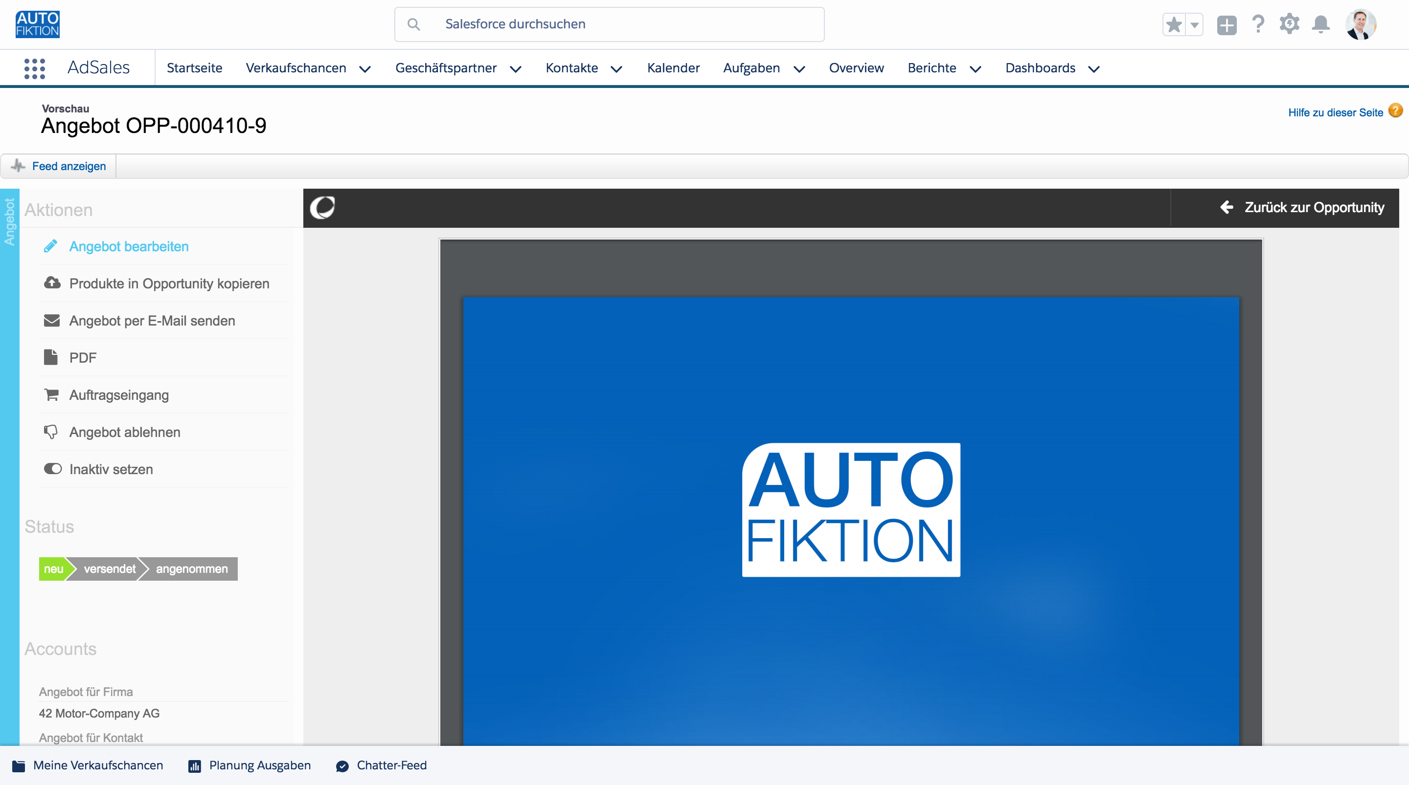The height and width of the screenshot is (785, 1409).
Task: Open global actions plus icon
Action: coord(1227,25)
